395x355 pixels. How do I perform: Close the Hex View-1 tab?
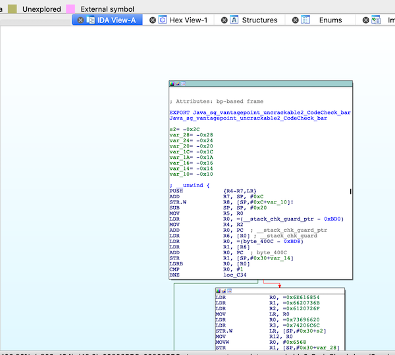pos(153,20)
